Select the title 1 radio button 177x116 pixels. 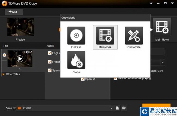coord(4,55)
